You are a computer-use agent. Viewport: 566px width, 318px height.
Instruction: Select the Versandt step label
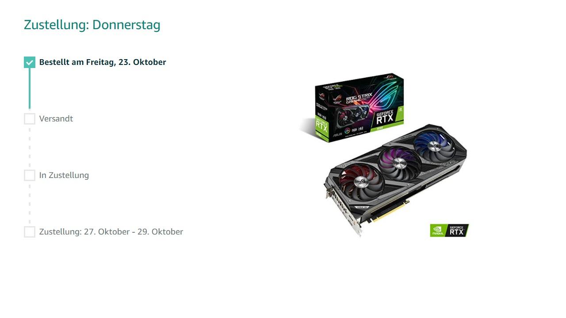click(x=56, y=119)
